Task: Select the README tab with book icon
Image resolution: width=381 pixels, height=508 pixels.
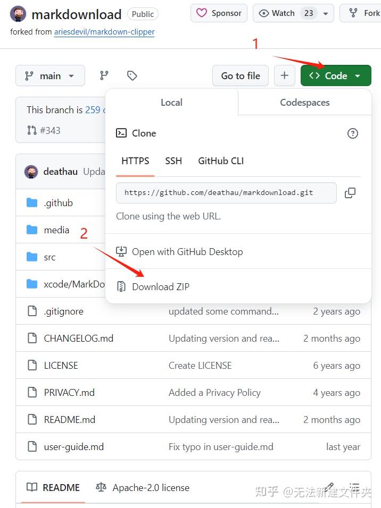Action: [53, 487]
